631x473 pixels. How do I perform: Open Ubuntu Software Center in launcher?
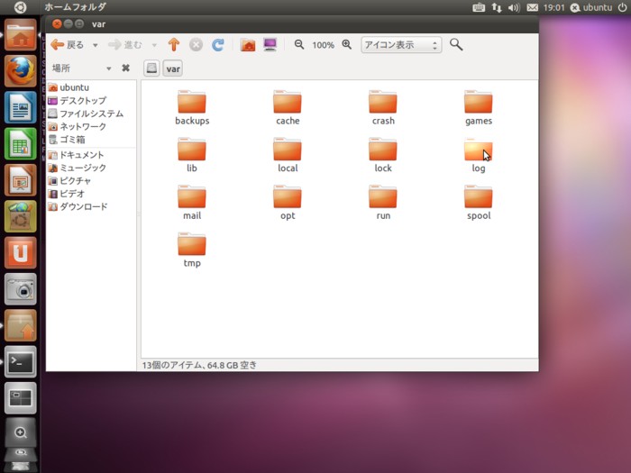coord(21,216)
